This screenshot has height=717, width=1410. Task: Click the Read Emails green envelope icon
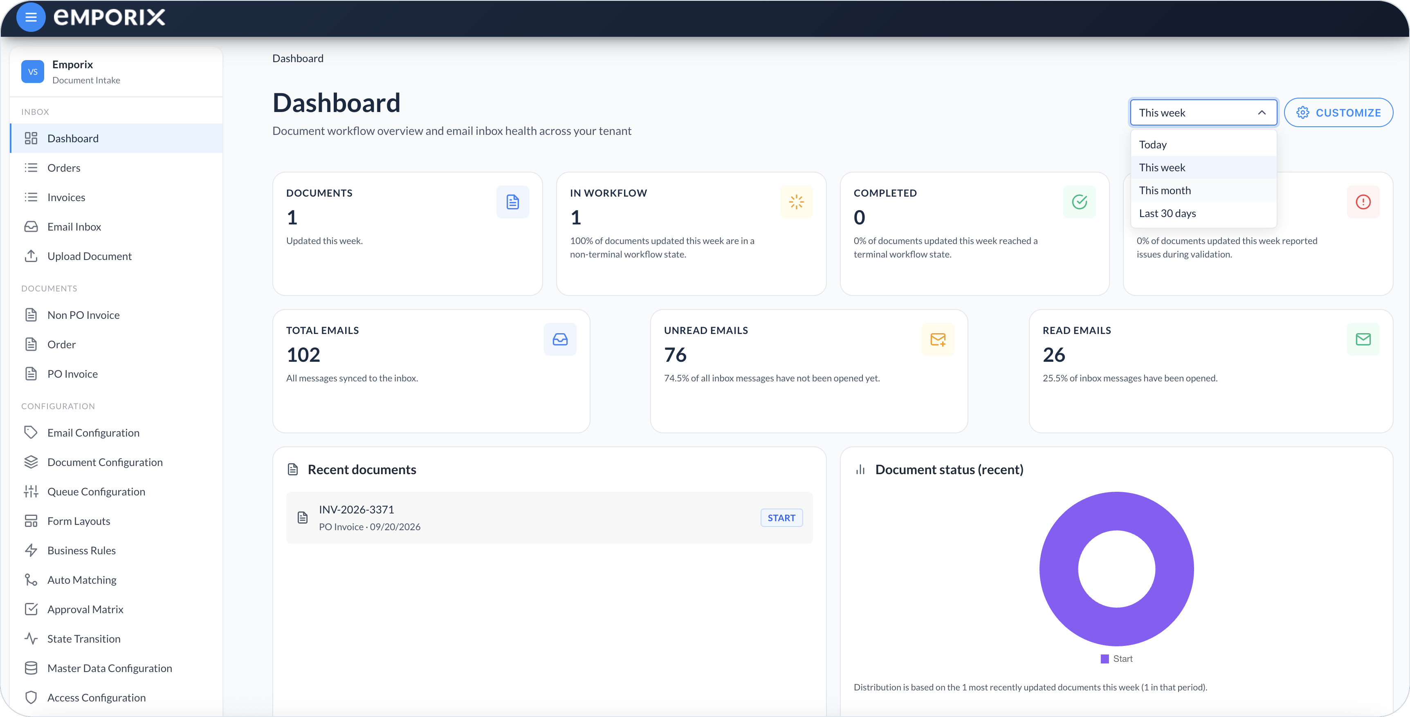pos(1363,339)
